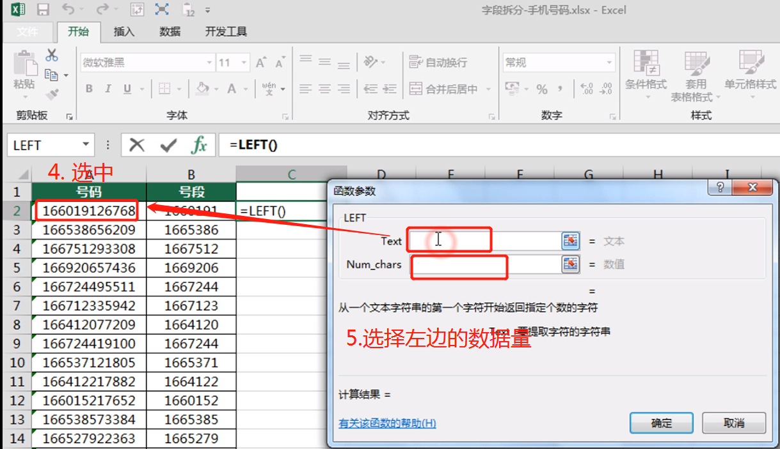Click the wén phonetic guide icon

(x=269, y=89)
